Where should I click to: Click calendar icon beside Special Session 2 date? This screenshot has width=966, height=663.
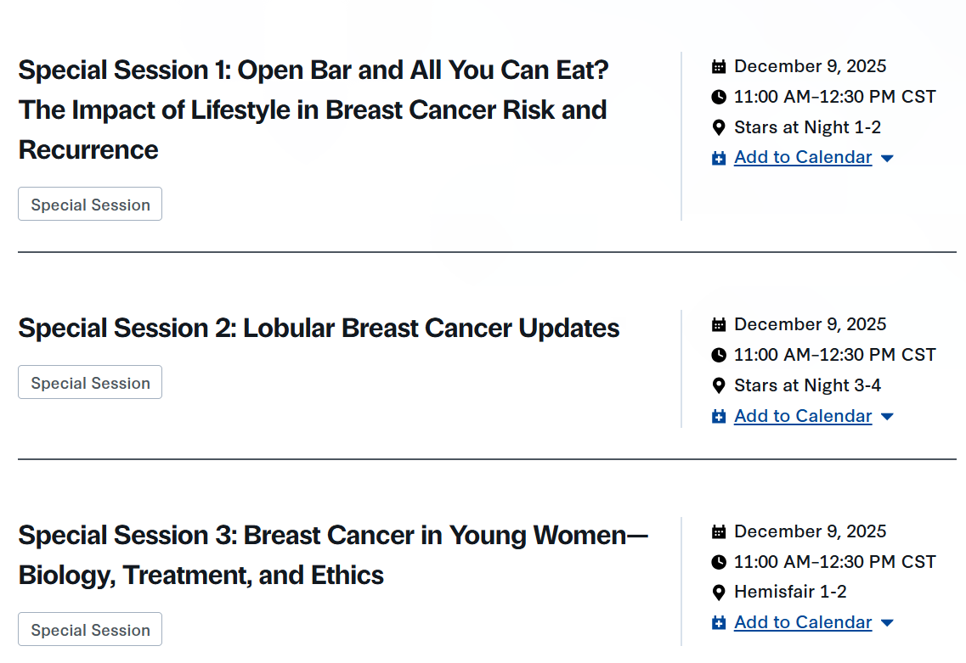(x=719, y=324)
